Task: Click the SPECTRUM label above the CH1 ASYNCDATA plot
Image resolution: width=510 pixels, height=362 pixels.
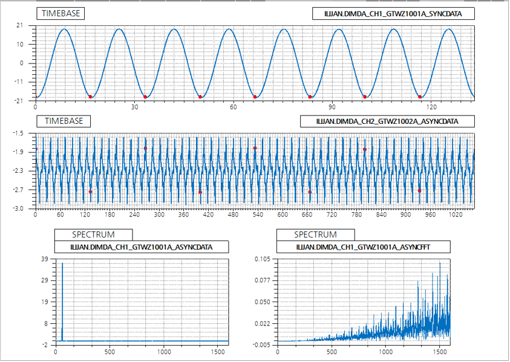Action: (x=93, y=234)
